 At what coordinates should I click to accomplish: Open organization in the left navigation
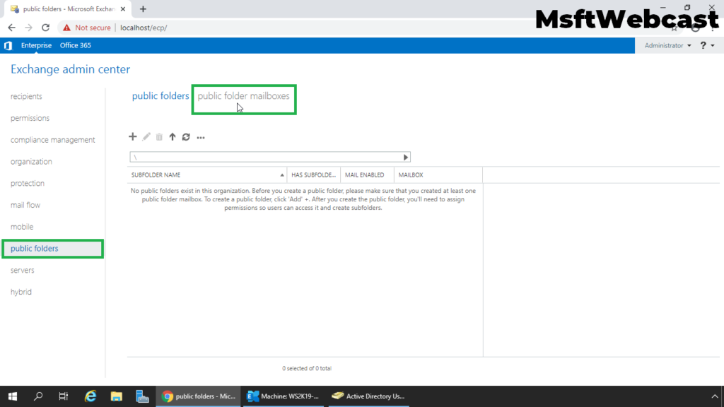[31, 162]
